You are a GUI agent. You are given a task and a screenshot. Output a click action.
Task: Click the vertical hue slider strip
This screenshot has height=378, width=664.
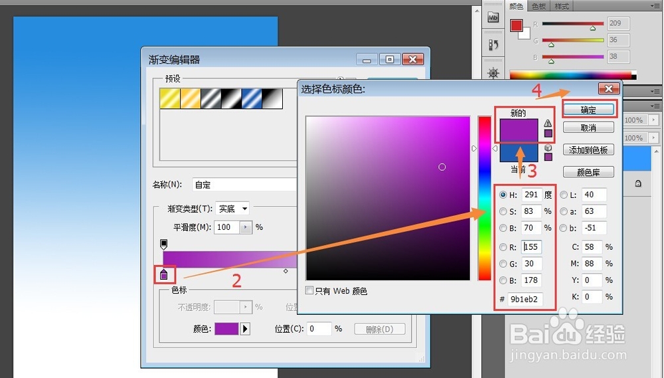[x=485, y=198]
